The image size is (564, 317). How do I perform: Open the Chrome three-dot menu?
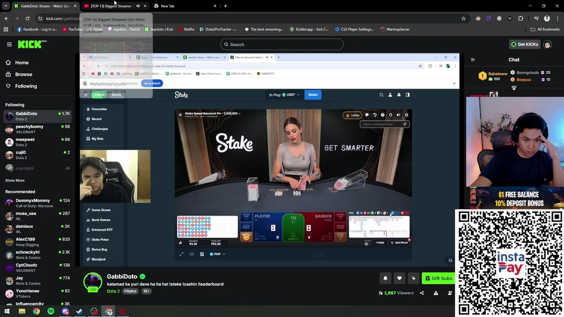click(x=557, y=18)
